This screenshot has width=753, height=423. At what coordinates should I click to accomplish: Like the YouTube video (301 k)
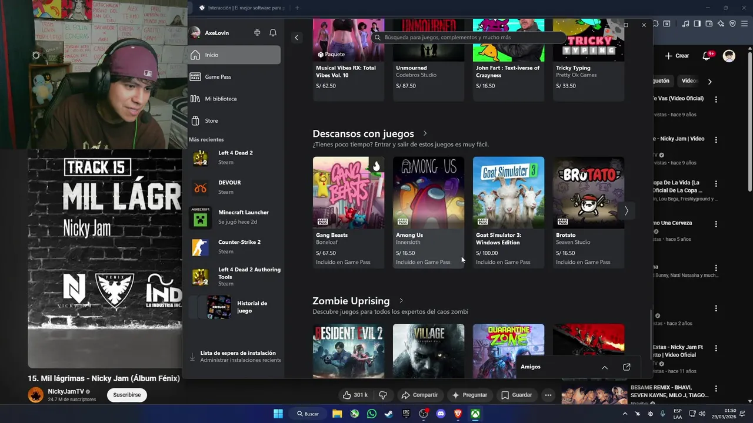coord(355,395)
